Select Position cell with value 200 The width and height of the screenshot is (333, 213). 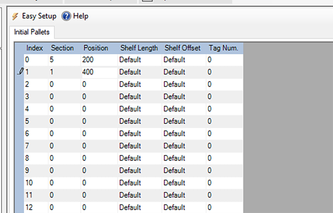coord(99,60)
